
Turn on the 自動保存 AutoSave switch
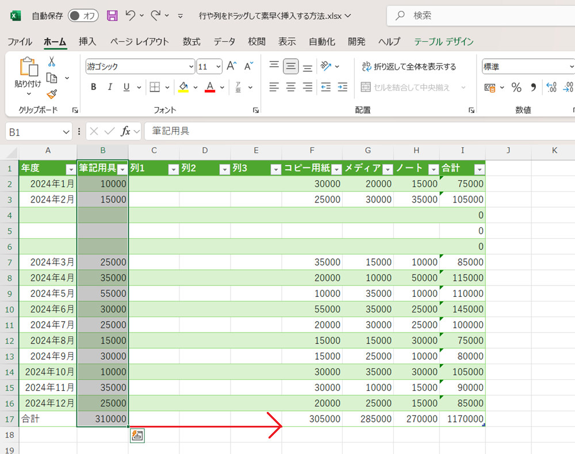point(83,16)
